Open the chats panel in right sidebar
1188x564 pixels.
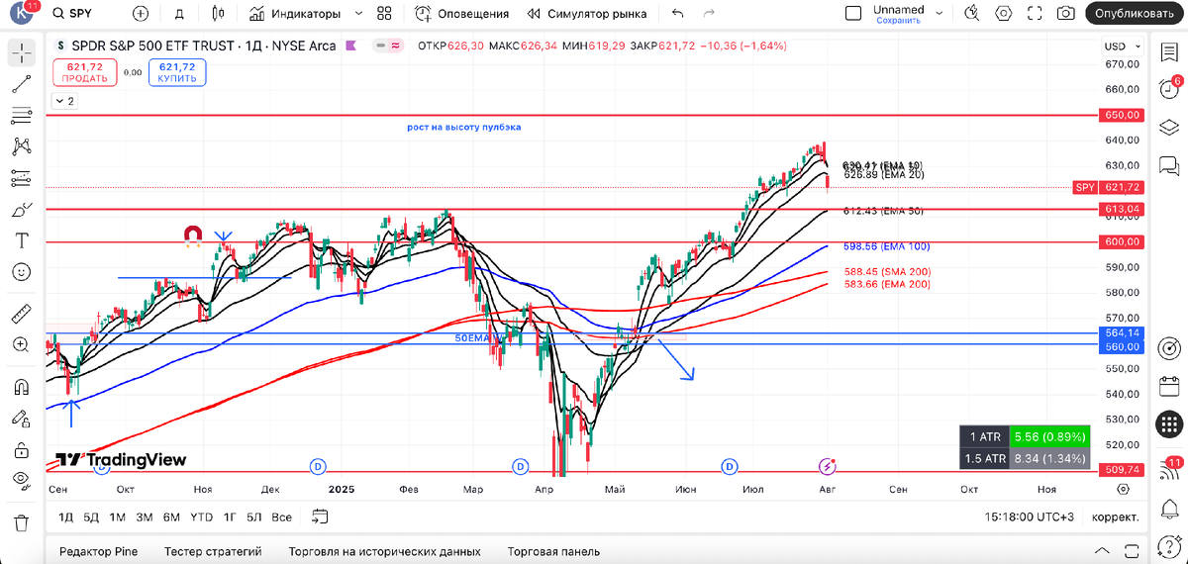pyautogui.click(x=1170, y=165)
